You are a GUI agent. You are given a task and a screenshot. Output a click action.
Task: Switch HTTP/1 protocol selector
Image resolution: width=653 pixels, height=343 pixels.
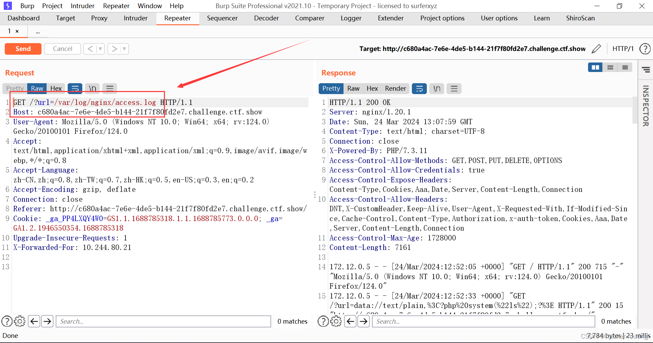pos(623,49)
